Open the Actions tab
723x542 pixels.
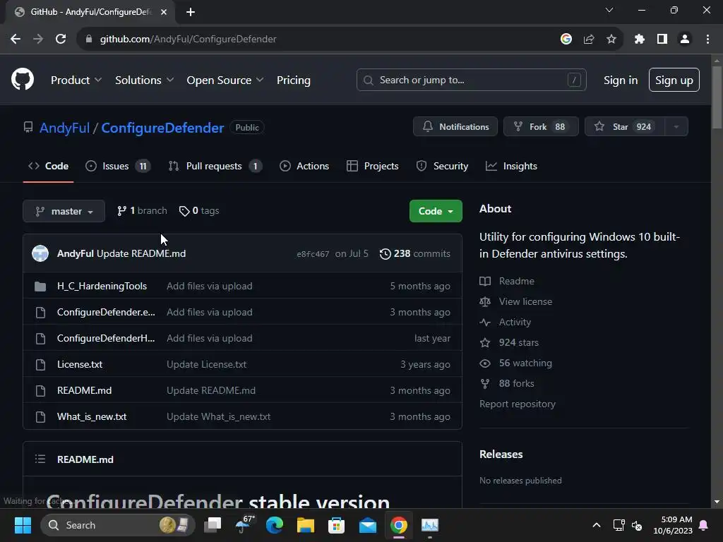[x=304, y=166]
